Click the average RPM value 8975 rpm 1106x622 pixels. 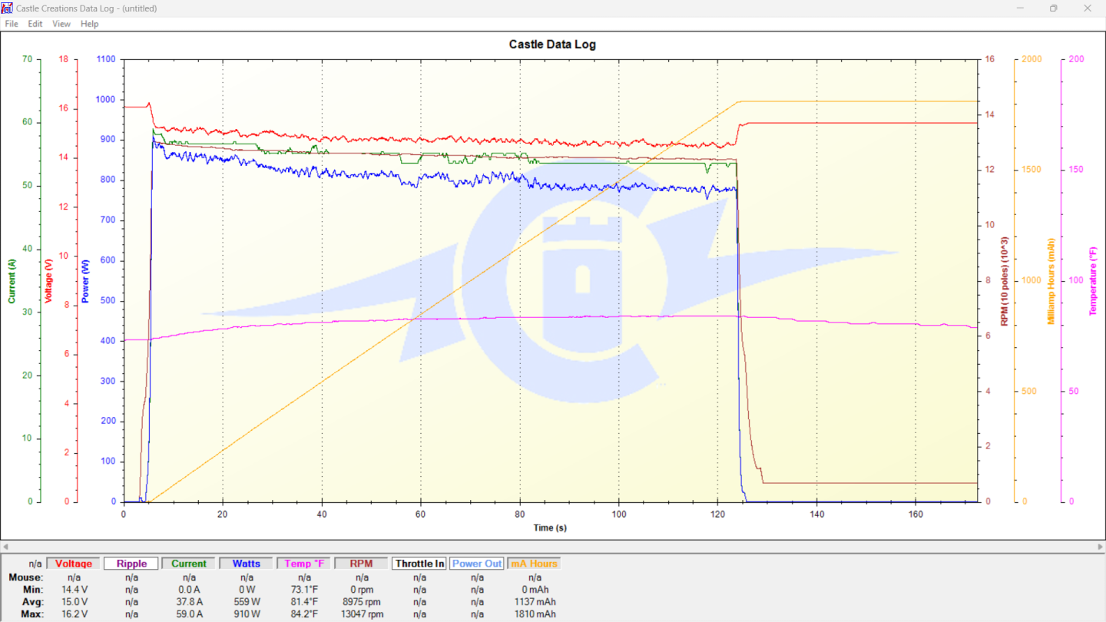pos(362,602)
